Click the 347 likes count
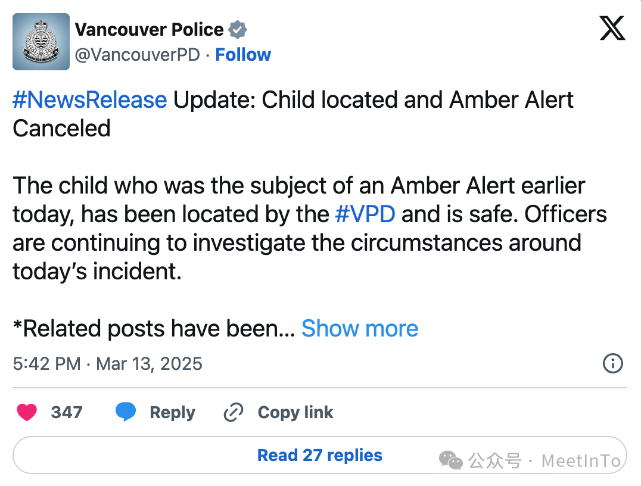Viewport: 641px width, 486px height. (x=67, y=412)
